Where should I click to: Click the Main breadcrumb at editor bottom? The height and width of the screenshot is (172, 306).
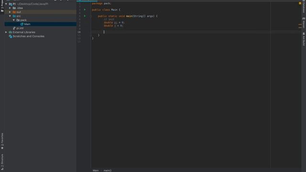(x=96, y=171)
